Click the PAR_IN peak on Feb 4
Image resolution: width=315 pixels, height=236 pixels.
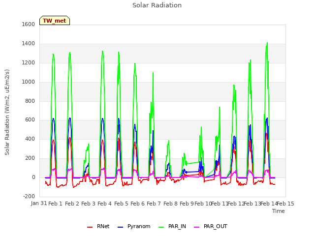[102, 51]
